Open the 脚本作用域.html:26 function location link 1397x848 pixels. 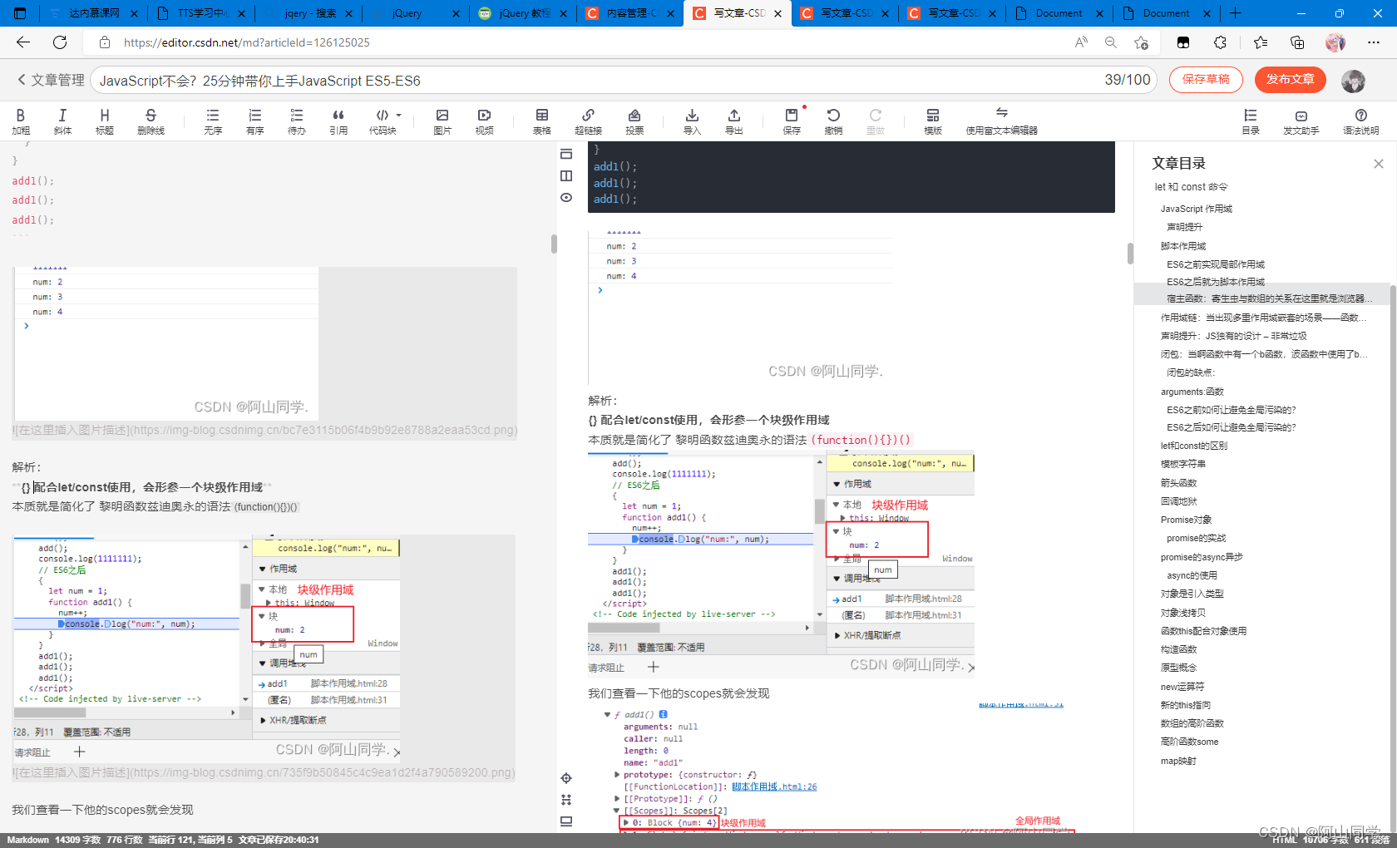(774, 786)
